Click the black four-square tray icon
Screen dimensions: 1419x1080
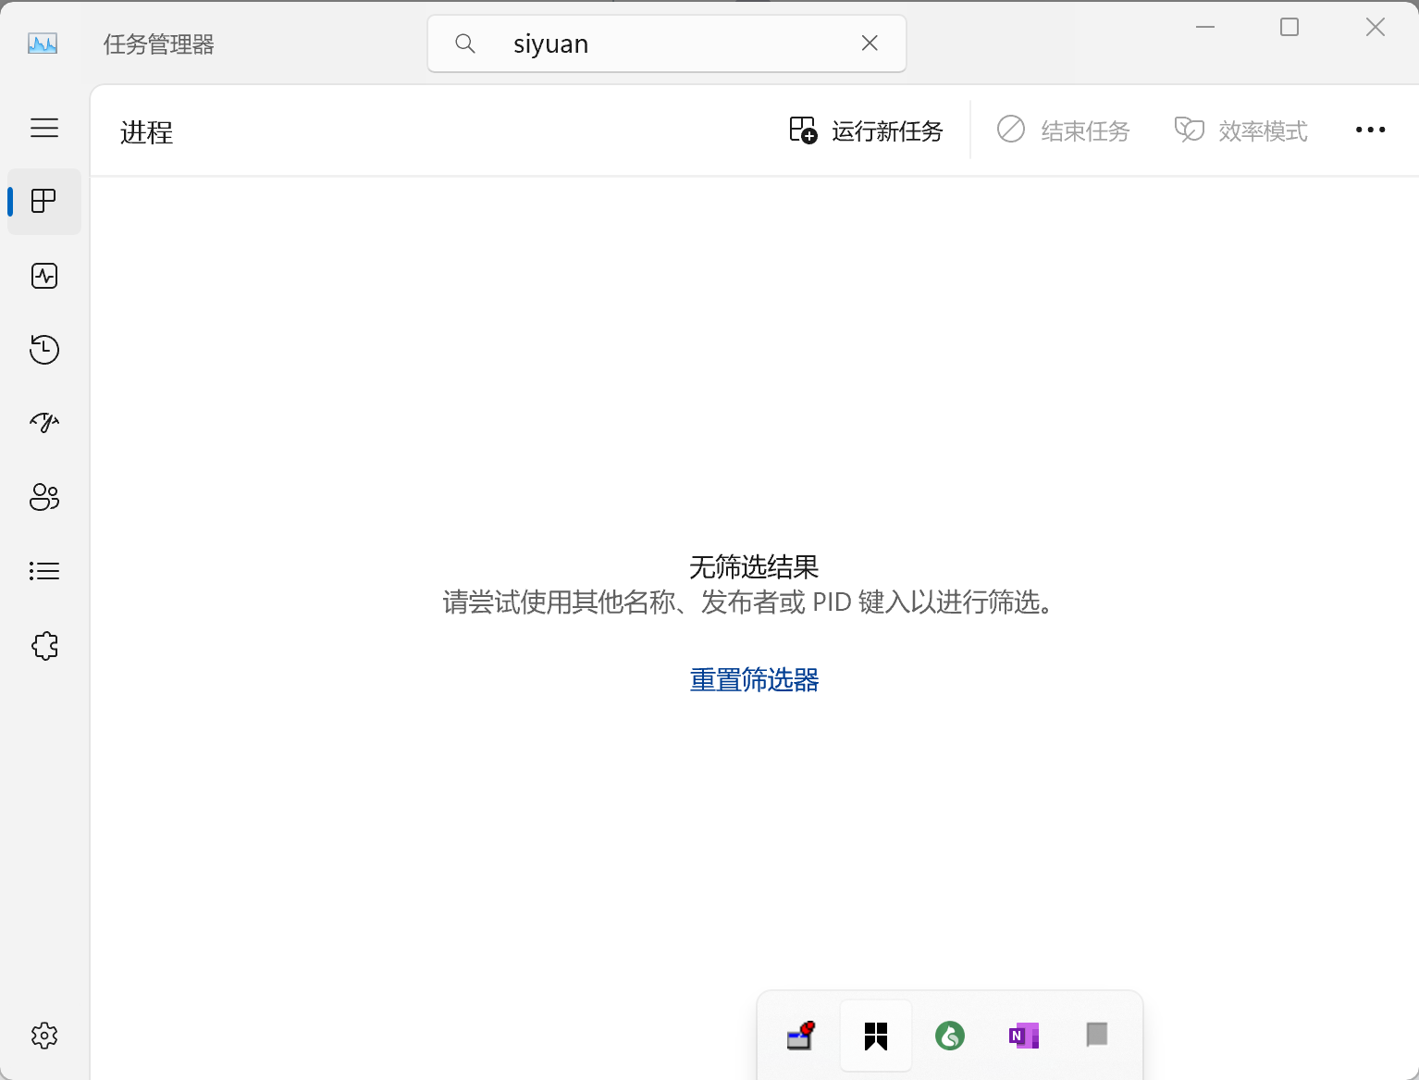click(876, 1036)
